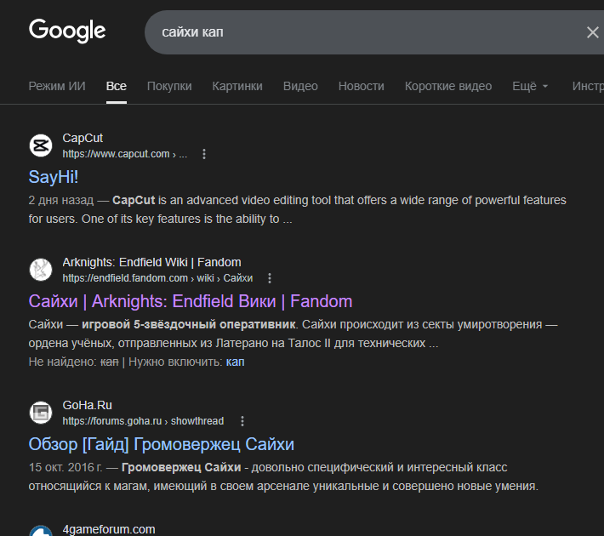Click the 'кап' must-include link
604x536 pixels.
tap(236, 362)
